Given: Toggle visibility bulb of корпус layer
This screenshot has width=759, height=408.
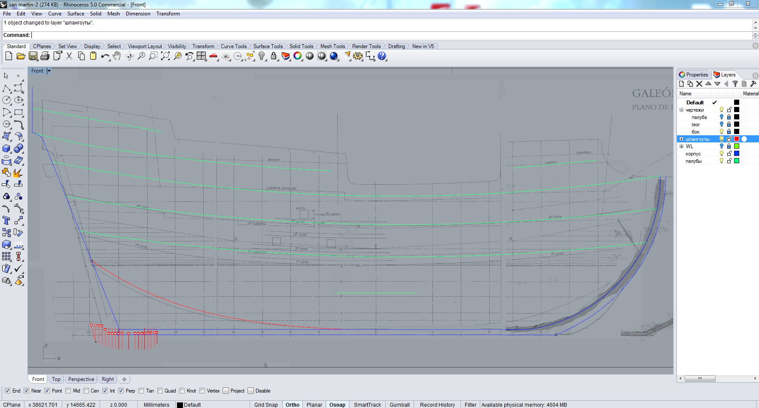Looking at the screenshot, I should click(722, 154).
